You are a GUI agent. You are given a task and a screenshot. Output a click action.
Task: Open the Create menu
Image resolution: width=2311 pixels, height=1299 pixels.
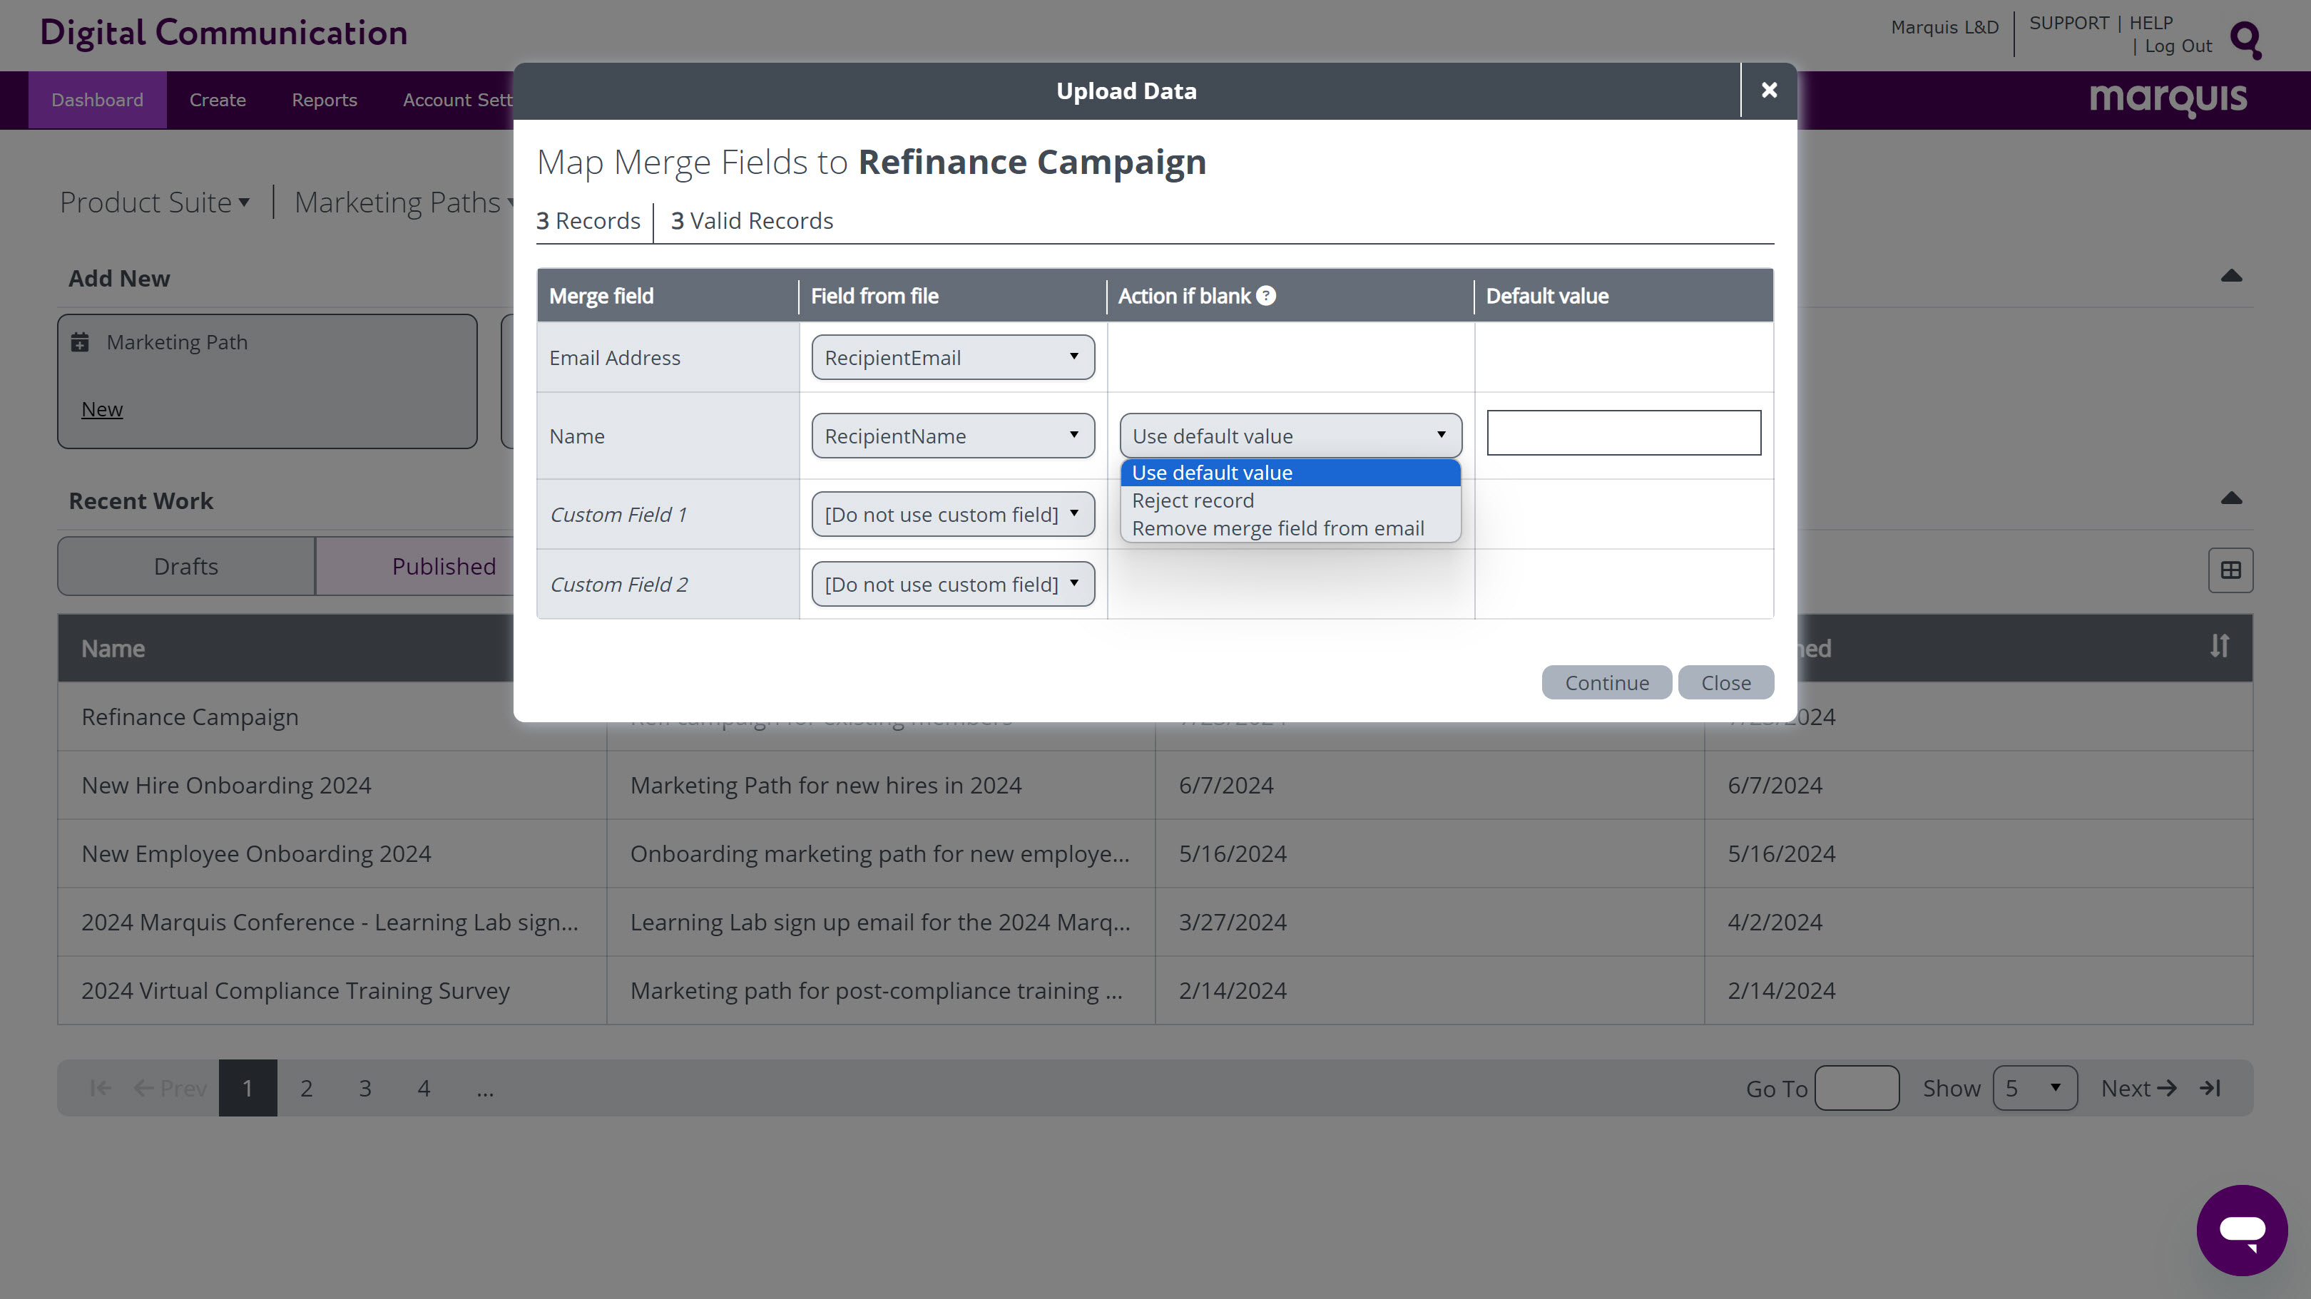[x=217, y=100]
